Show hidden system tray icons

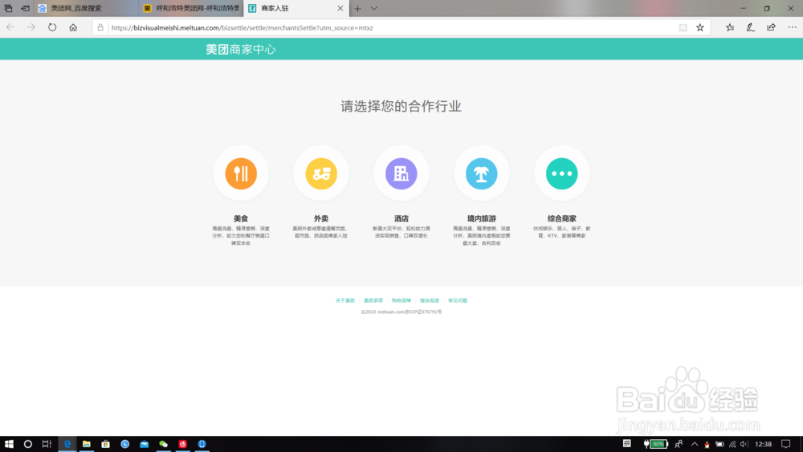(x=695, y=444)
